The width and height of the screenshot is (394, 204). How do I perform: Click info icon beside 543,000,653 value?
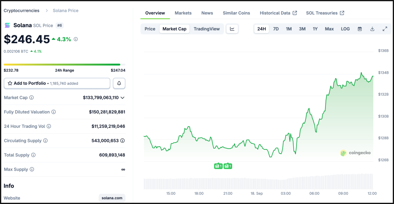coord(122,140)
